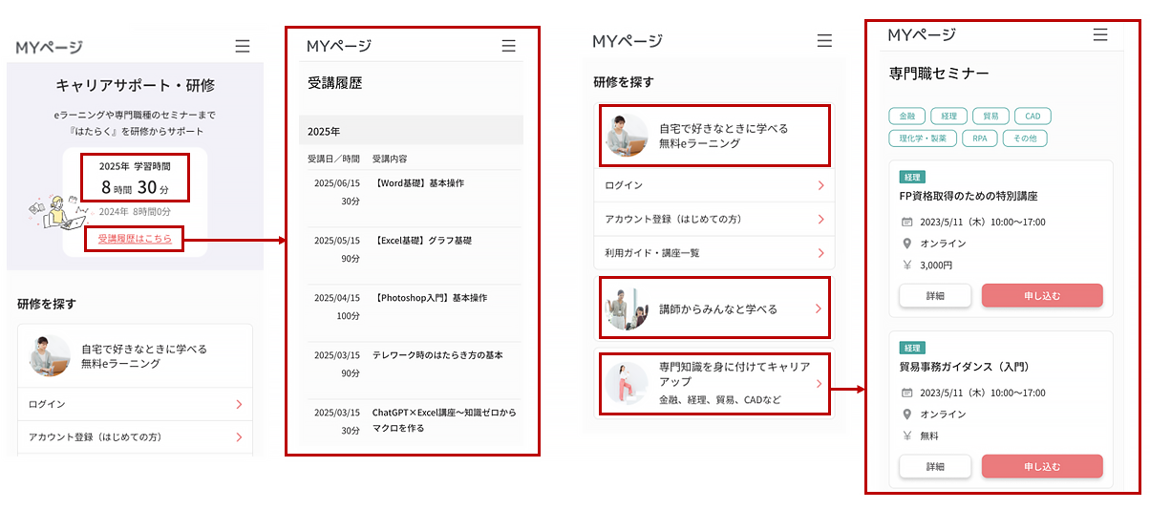Expand the 利用ガイド・講座一覧 row chevron

pyautogui.click(x=820, y=253)
